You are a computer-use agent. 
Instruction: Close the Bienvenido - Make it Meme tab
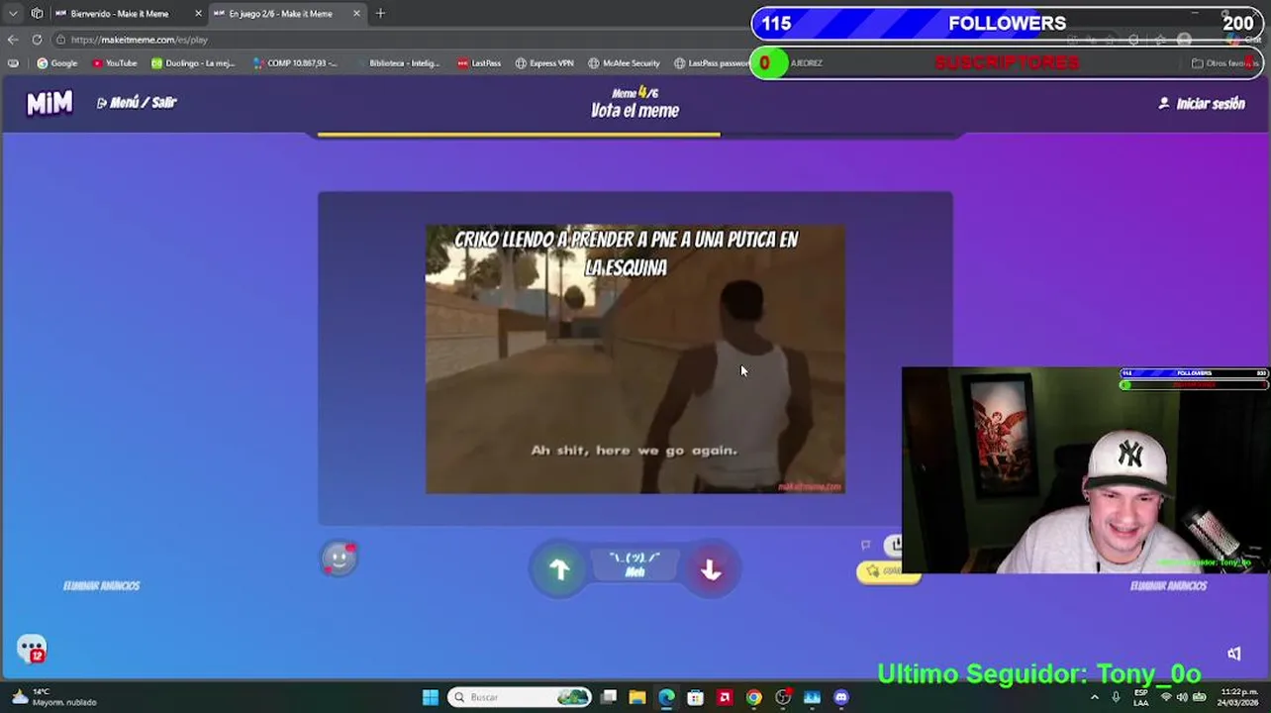[x=198, y=14]
